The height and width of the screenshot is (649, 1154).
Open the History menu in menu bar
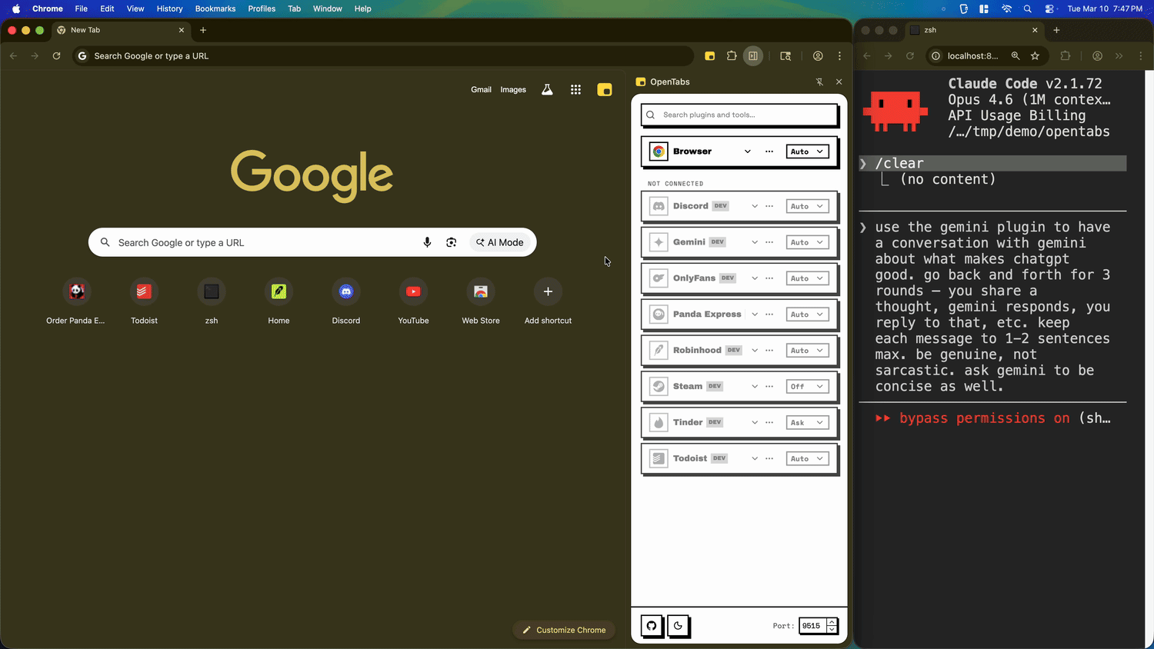170,8
